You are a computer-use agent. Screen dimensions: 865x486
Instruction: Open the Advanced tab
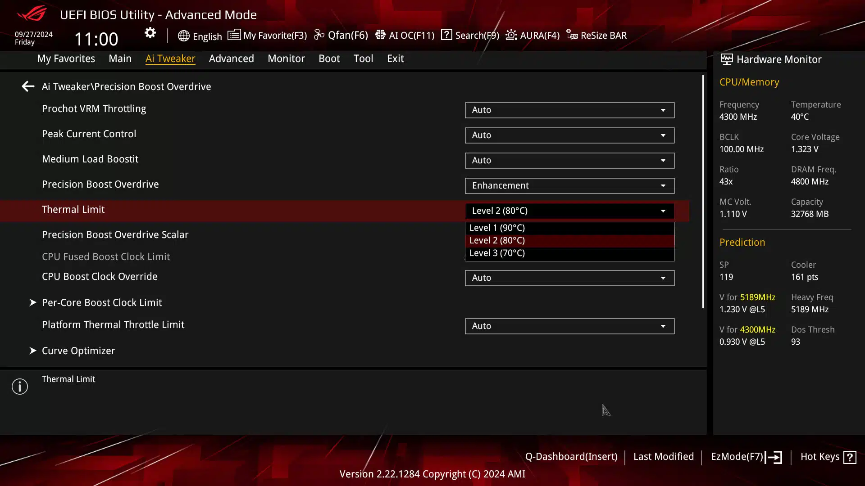coord(232,58)
